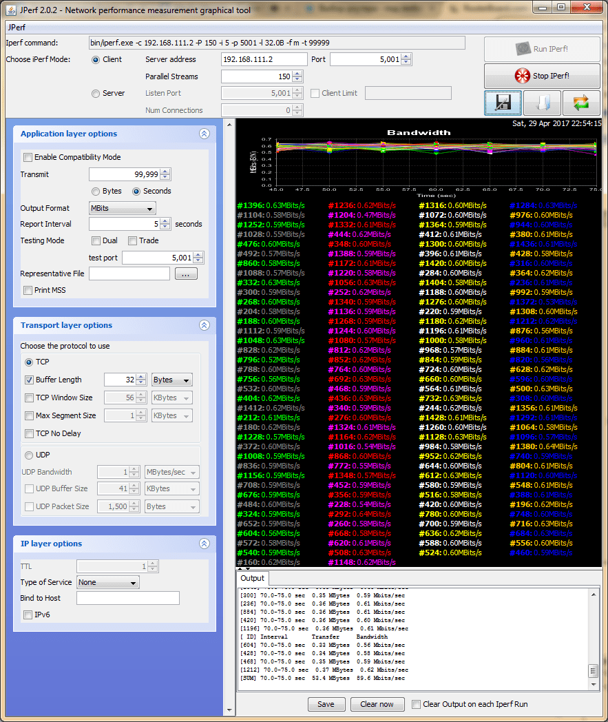Open the Type of Service dropdown
The image size is (608, 722).
pos(107,582)
